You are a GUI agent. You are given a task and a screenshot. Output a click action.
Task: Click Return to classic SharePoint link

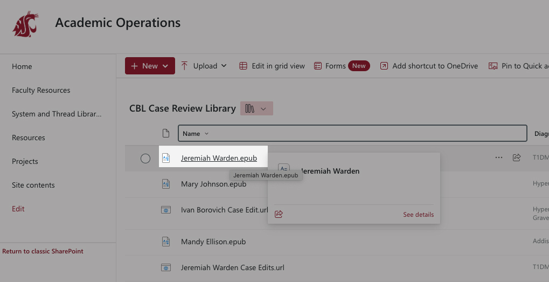[43, 251]
